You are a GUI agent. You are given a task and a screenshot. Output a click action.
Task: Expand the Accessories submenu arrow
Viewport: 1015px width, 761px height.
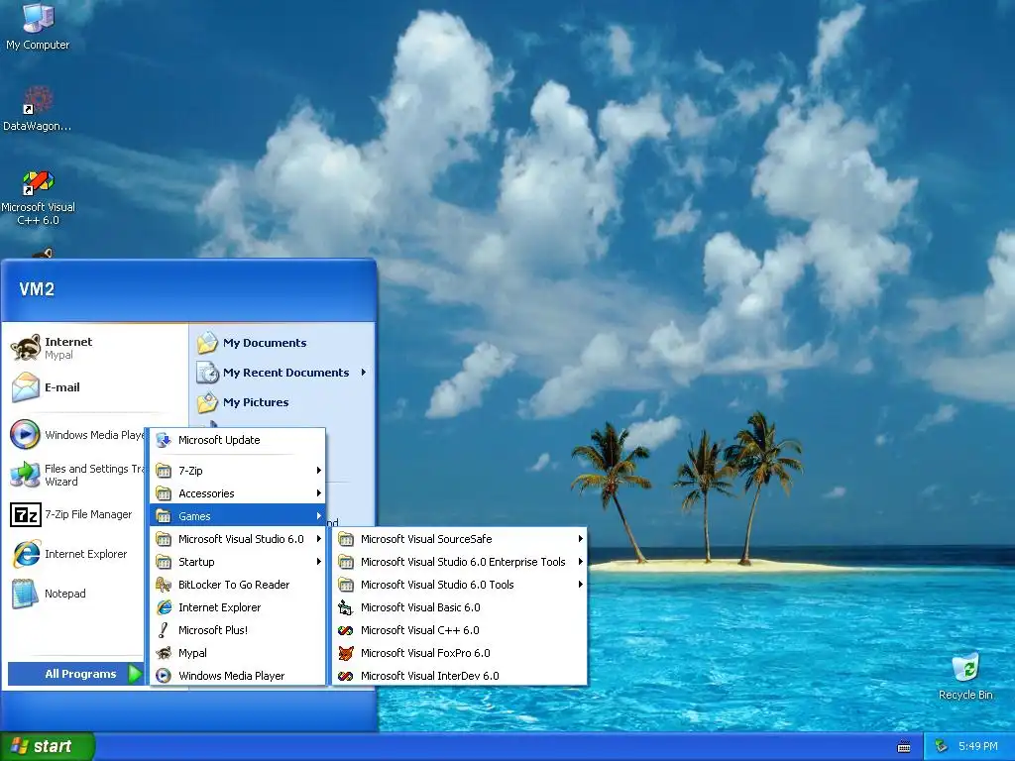click(319, 493)
